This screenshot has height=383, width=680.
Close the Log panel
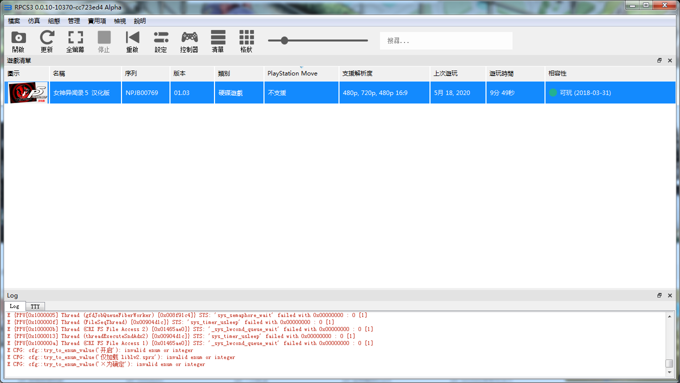pos(670,295)
